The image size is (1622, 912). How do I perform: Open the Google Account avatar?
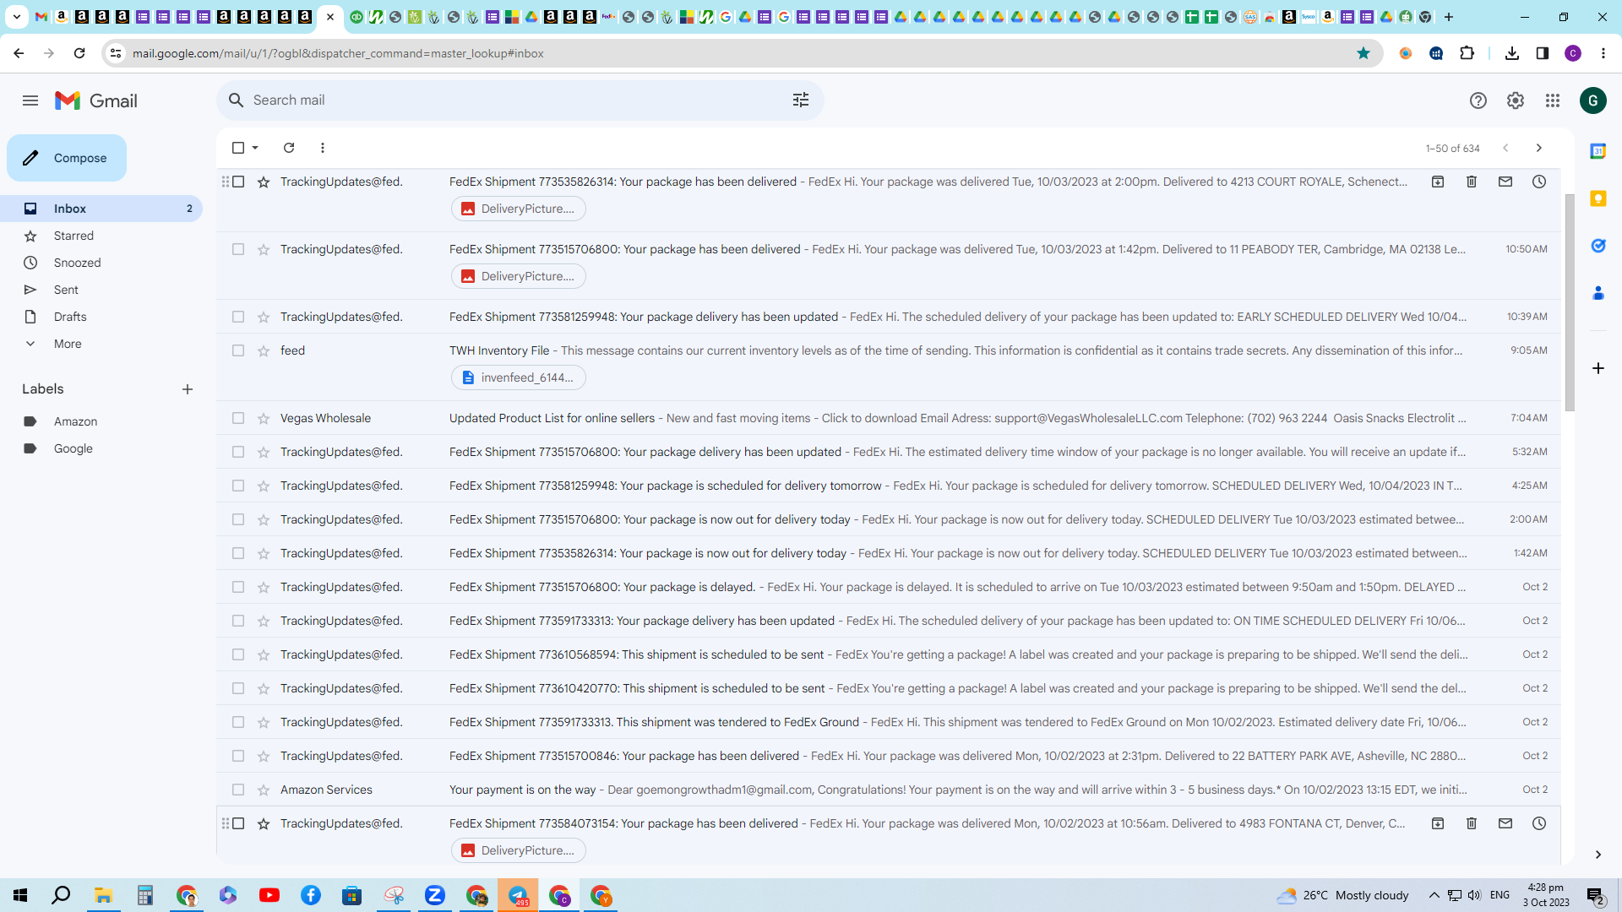1593,100
